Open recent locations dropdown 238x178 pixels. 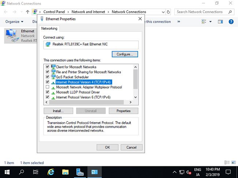(x=21, y=12)
